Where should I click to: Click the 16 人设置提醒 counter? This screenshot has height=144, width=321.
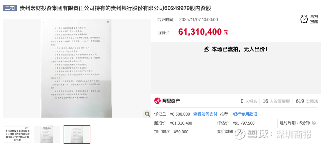276,101
